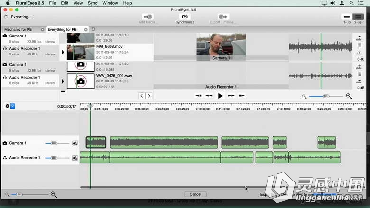Cancel the export
This screenshot has width=370, height=208.
pyautogui.click(x=195, y=194)
